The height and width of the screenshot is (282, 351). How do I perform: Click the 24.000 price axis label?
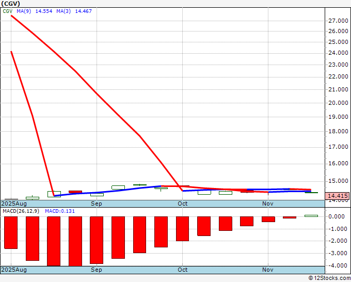point(338,53)
